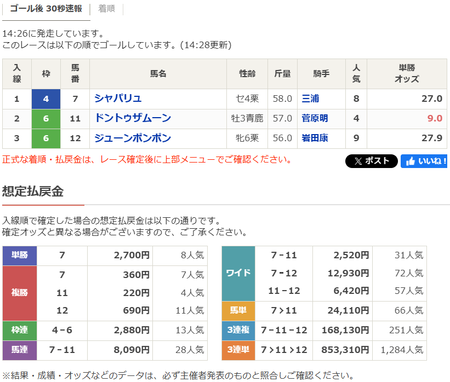Click the green frame 6 badge next to ドントゥザムーン
Viewport: 450px width, 382px height.
tap(46, 118)
